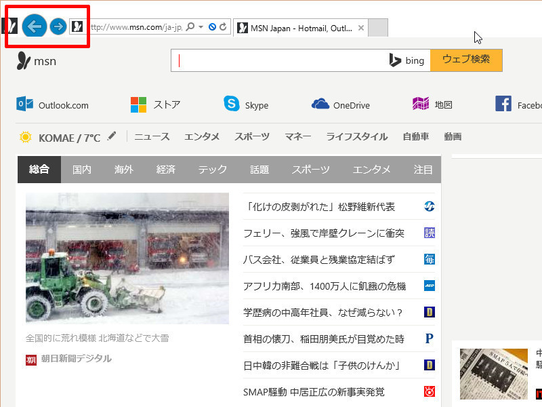
Task: Edit the KOMAE weather location with the pencil
Action: [112, 136]
